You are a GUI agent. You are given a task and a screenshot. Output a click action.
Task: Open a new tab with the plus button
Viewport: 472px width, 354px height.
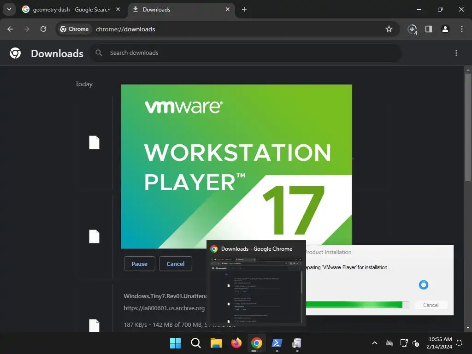tap(244, 9)
